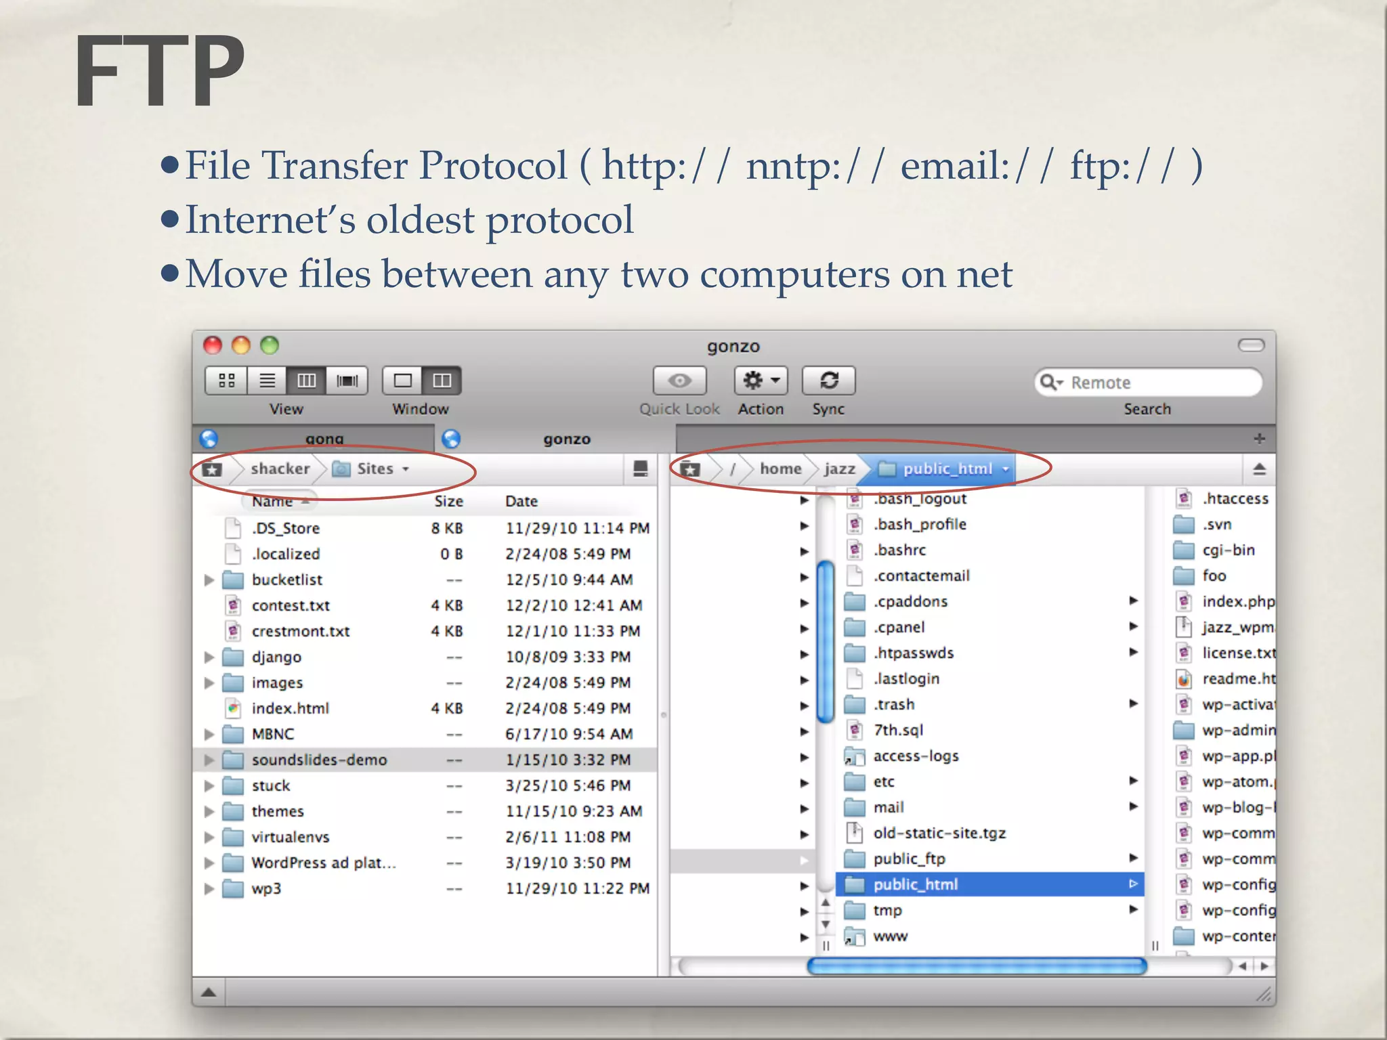Switch to list view mode

pos(267,381)
